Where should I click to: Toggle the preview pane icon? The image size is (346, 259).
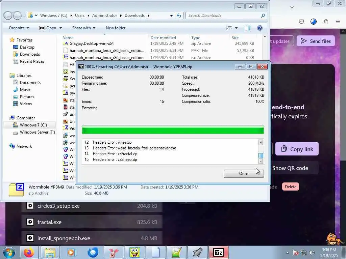pos(248,28)
